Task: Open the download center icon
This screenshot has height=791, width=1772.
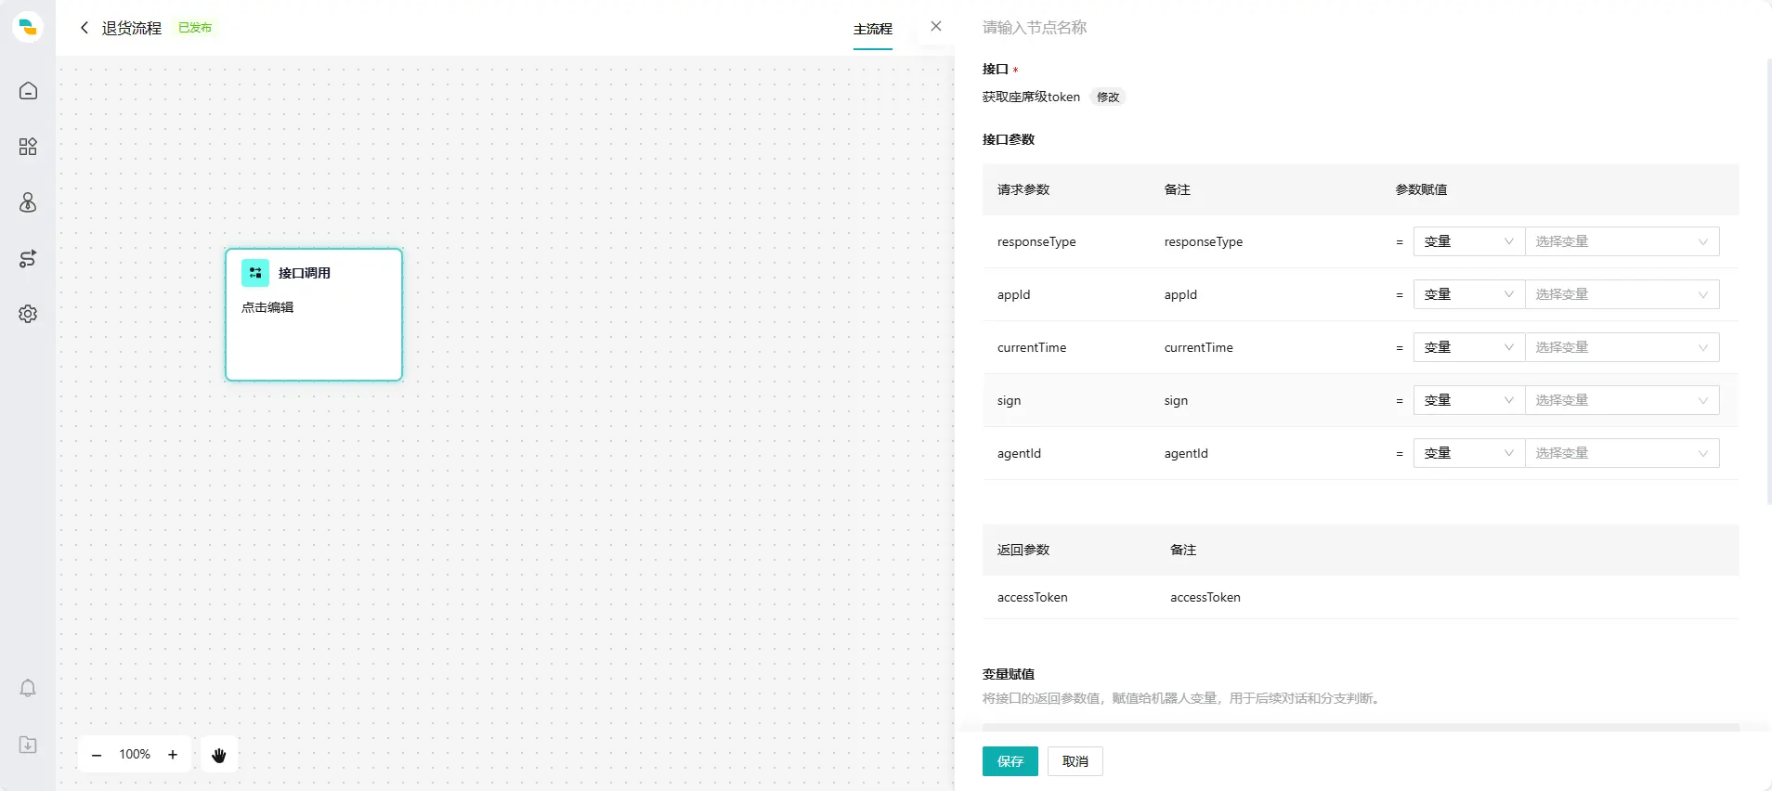Action: click(28, 745)
